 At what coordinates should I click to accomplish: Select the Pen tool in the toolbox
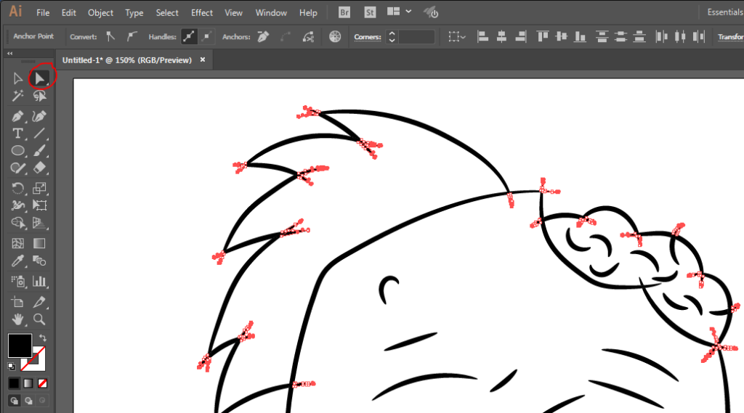click(x=18, y=116)
